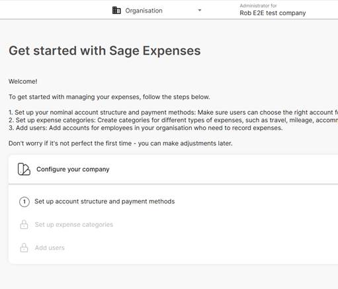
Task: Click the Configure your company icon
Action: pyautogui.click(x=24, y=169)
